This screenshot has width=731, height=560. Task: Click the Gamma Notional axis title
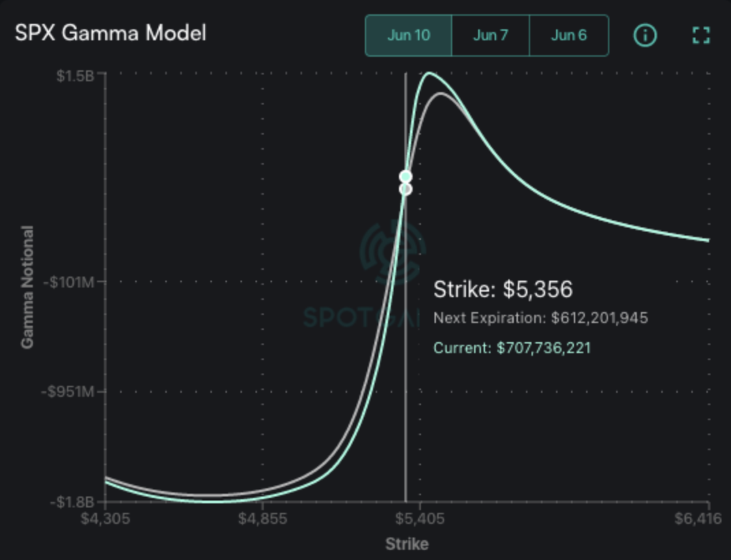(x=27, y=287)
